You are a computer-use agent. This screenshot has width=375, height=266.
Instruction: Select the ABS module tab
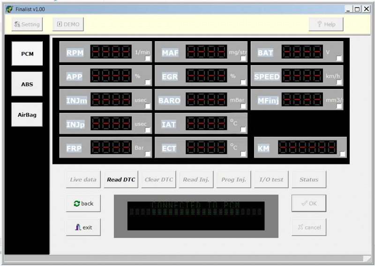[x=27, y=84]
